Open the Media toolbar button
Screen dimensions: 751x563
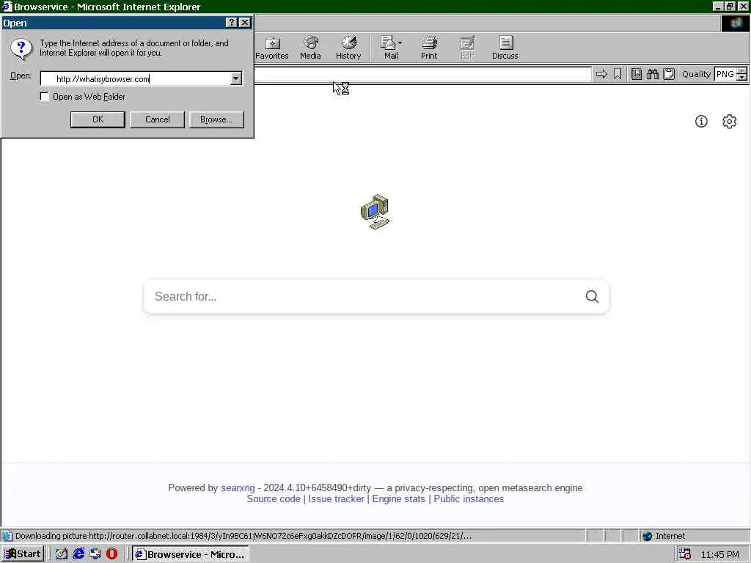(310, 48)
